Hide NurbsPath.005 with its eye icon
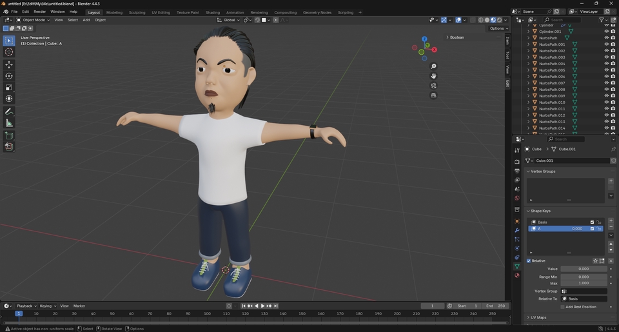This screenshot has height=332, width=619. coord(606,70)
